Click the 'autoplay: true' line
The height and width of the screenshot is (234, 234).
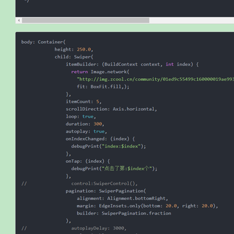(x=87, y=131)
